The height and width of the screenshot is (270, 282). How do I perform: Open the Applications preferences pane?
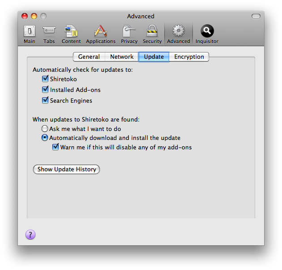pyautogui.click(x=101, y=34)
